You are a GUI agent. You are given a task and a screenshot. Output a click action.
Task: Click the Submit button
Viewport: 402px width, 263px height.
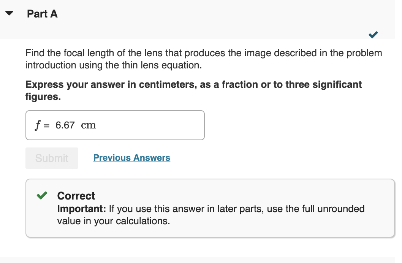click(52, 158)
